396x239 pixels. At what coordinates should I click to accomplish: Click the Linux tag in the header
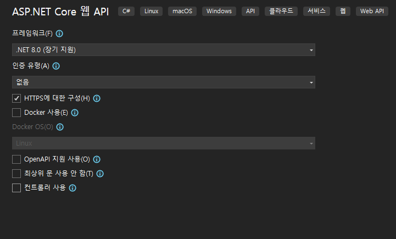pyautogui.click(x=151, y=12)
